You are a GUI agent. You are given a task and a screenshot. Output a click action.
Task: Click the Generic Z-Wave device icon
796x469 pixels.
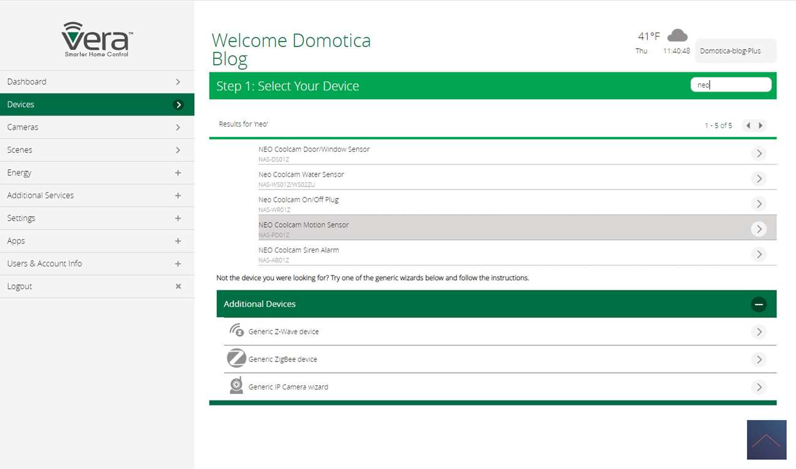(x=236, y=331)
